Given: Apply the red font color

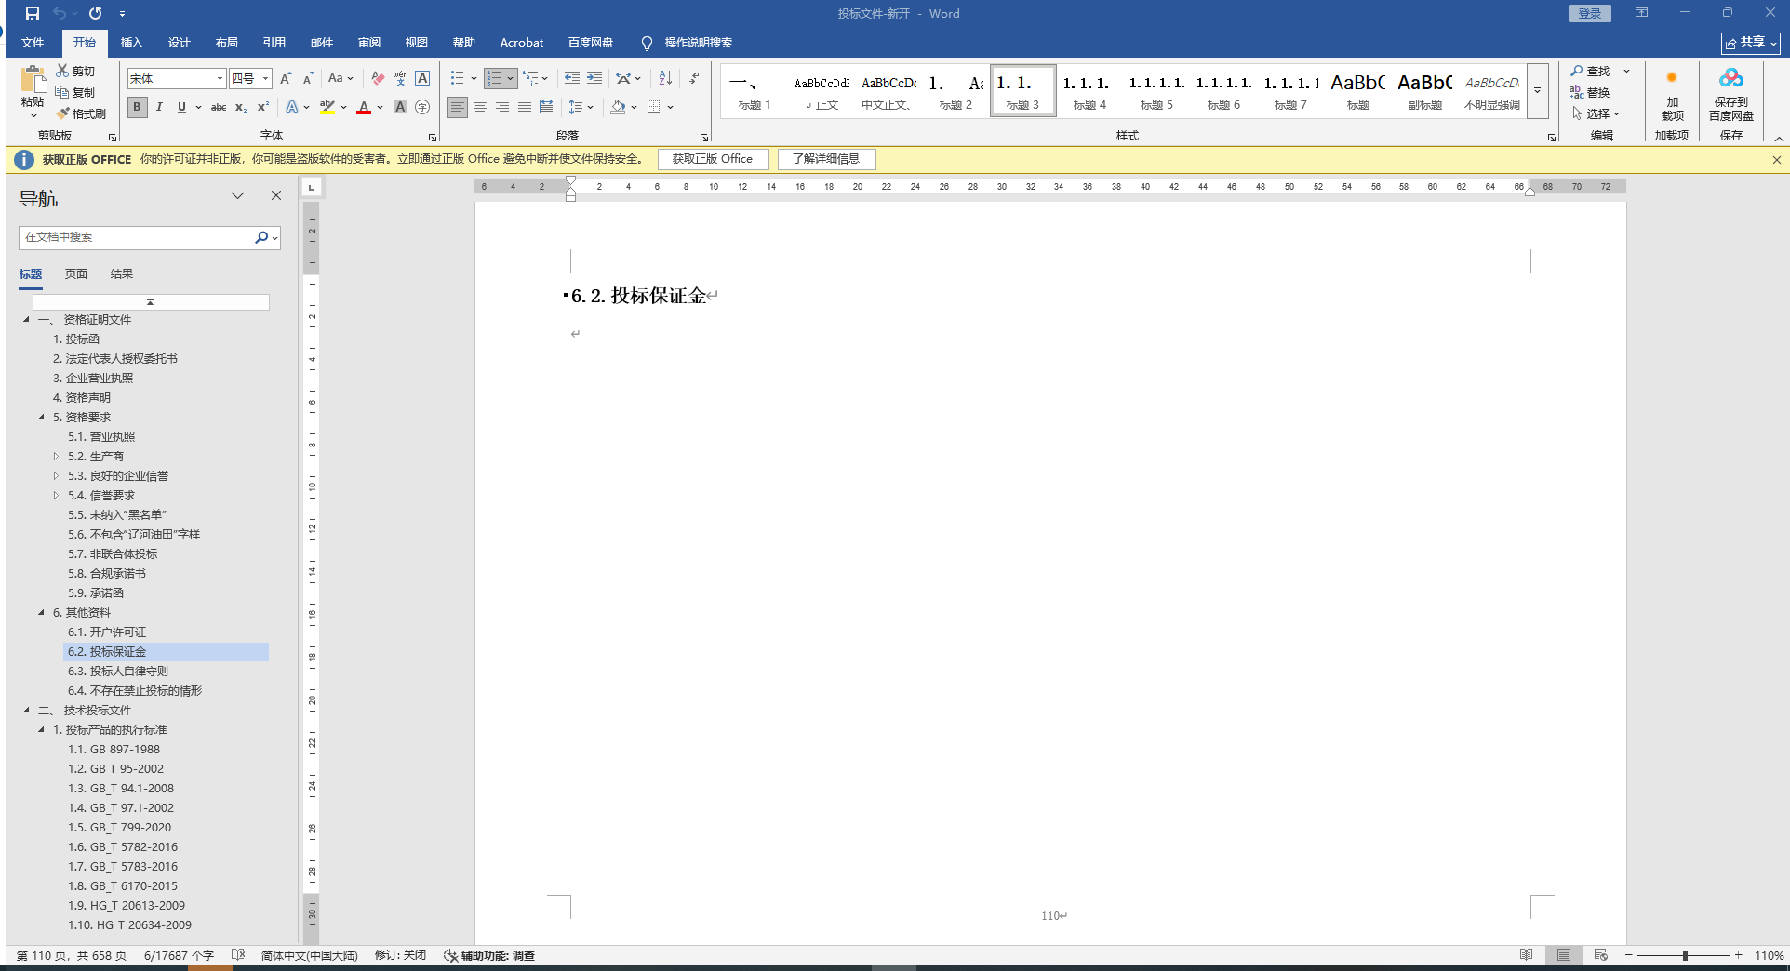Looking at the screenshot, I should click(x=364, y=107).
